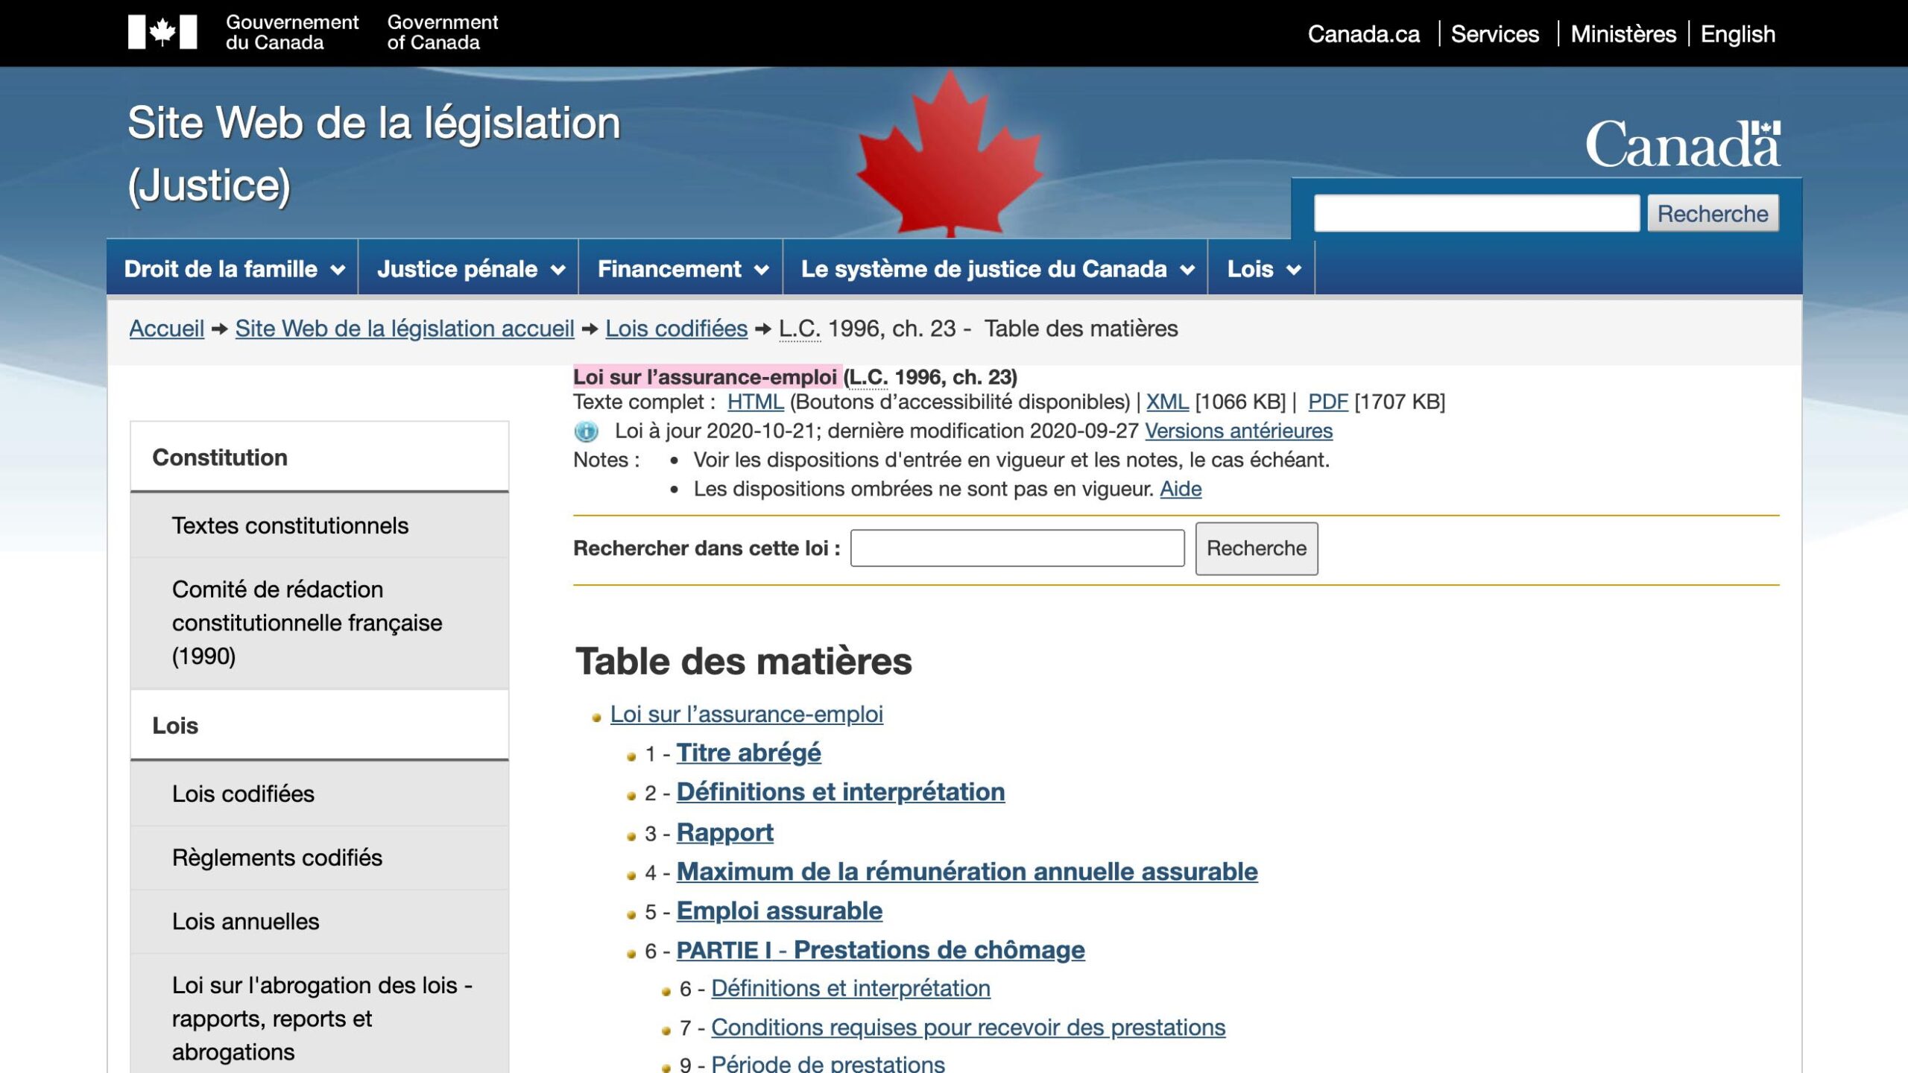Click the arrow icon after Accueil breadcrumb

pyautogui.click(x=218, y=328)
